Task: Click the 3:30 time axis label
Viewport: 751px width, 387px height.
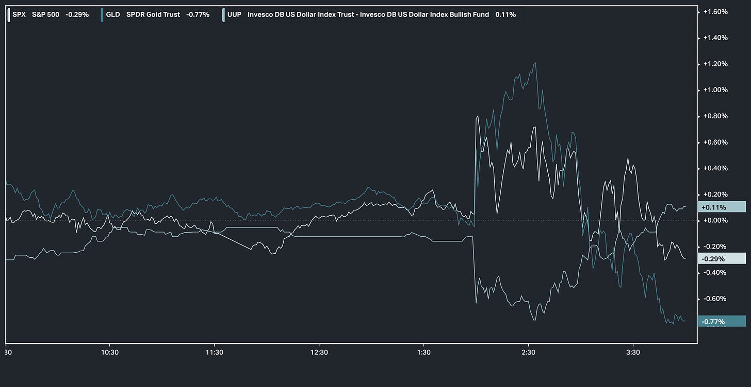Action: [x=633, y=353]
